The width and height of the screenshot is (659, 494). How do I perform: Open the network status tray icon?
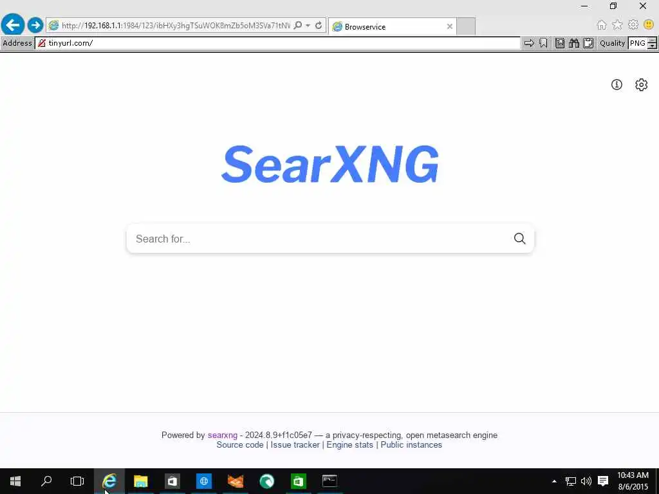(570, 481)
